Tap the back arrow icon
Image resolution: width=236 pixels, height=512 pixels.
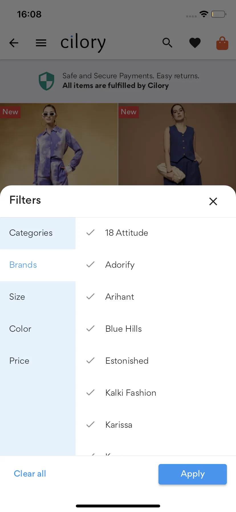tap(14, 43)
